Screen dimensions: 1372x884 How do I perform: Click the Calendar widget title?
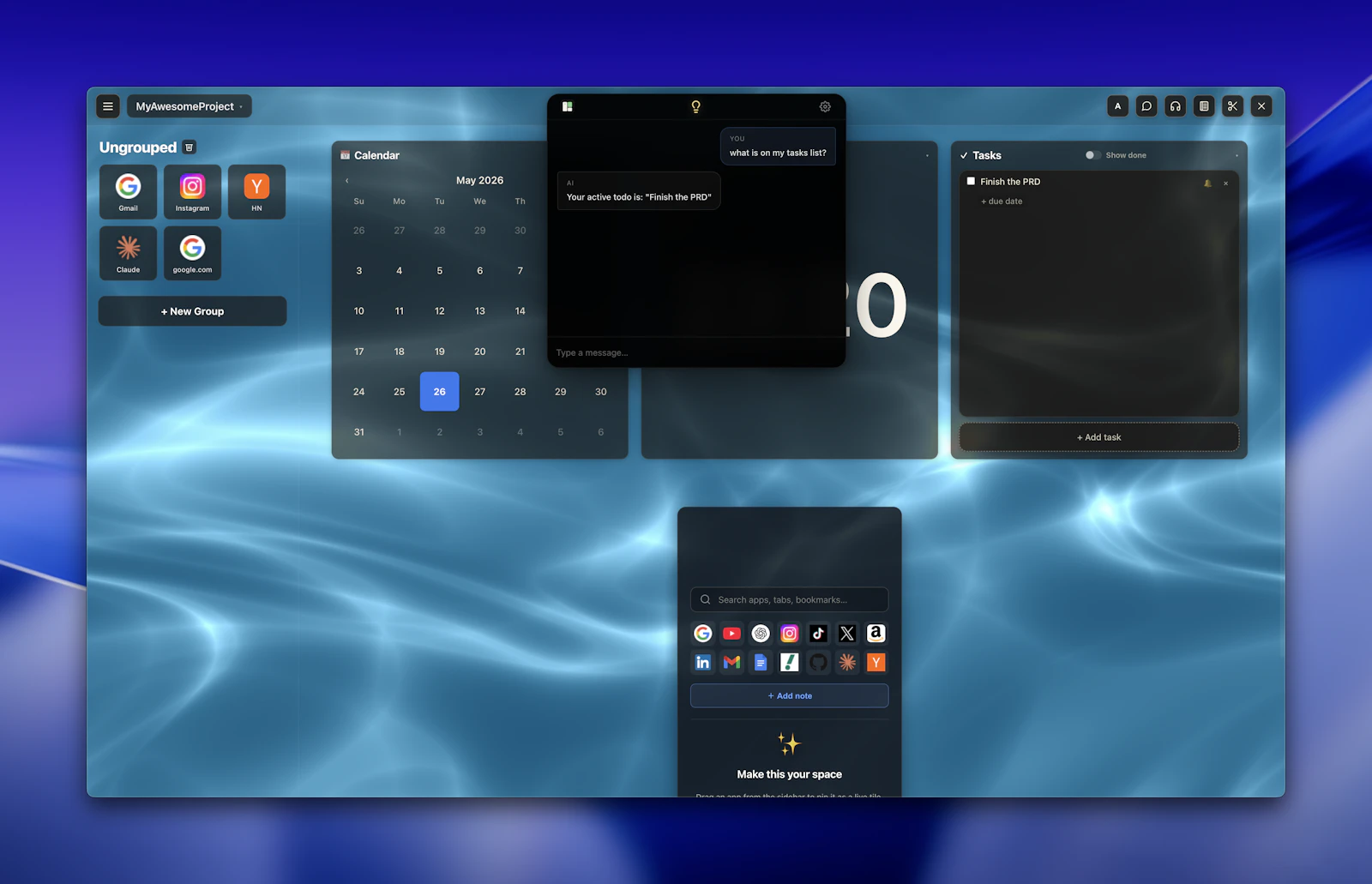pos(376,155)
